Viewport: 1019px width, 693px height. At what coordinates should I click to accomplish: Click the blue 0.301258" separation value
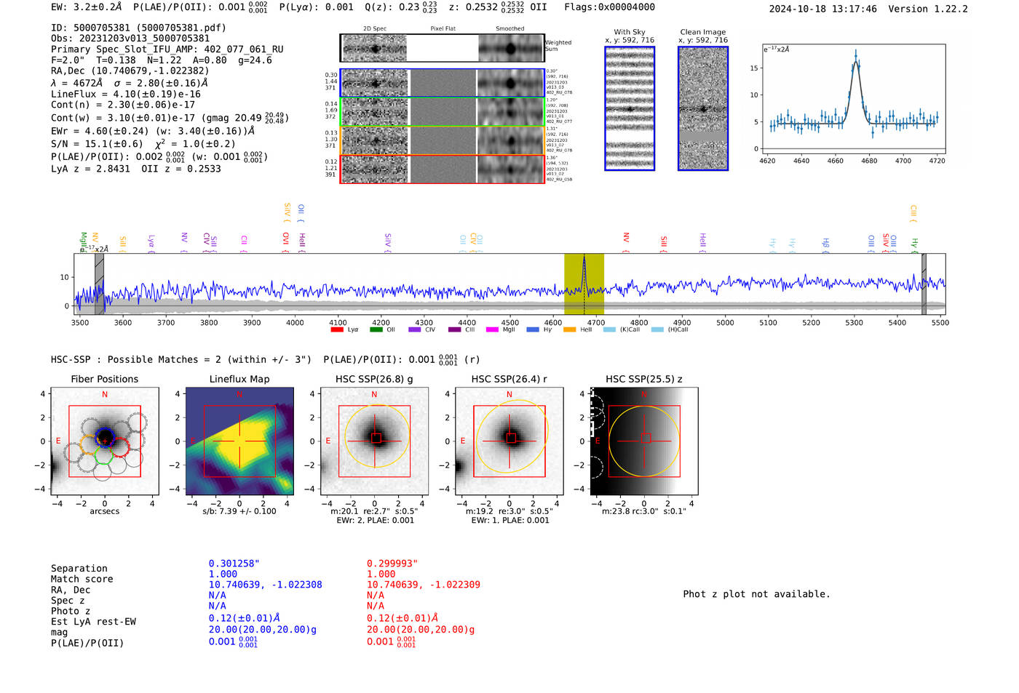pyautogui.click(x=234, y=564)
